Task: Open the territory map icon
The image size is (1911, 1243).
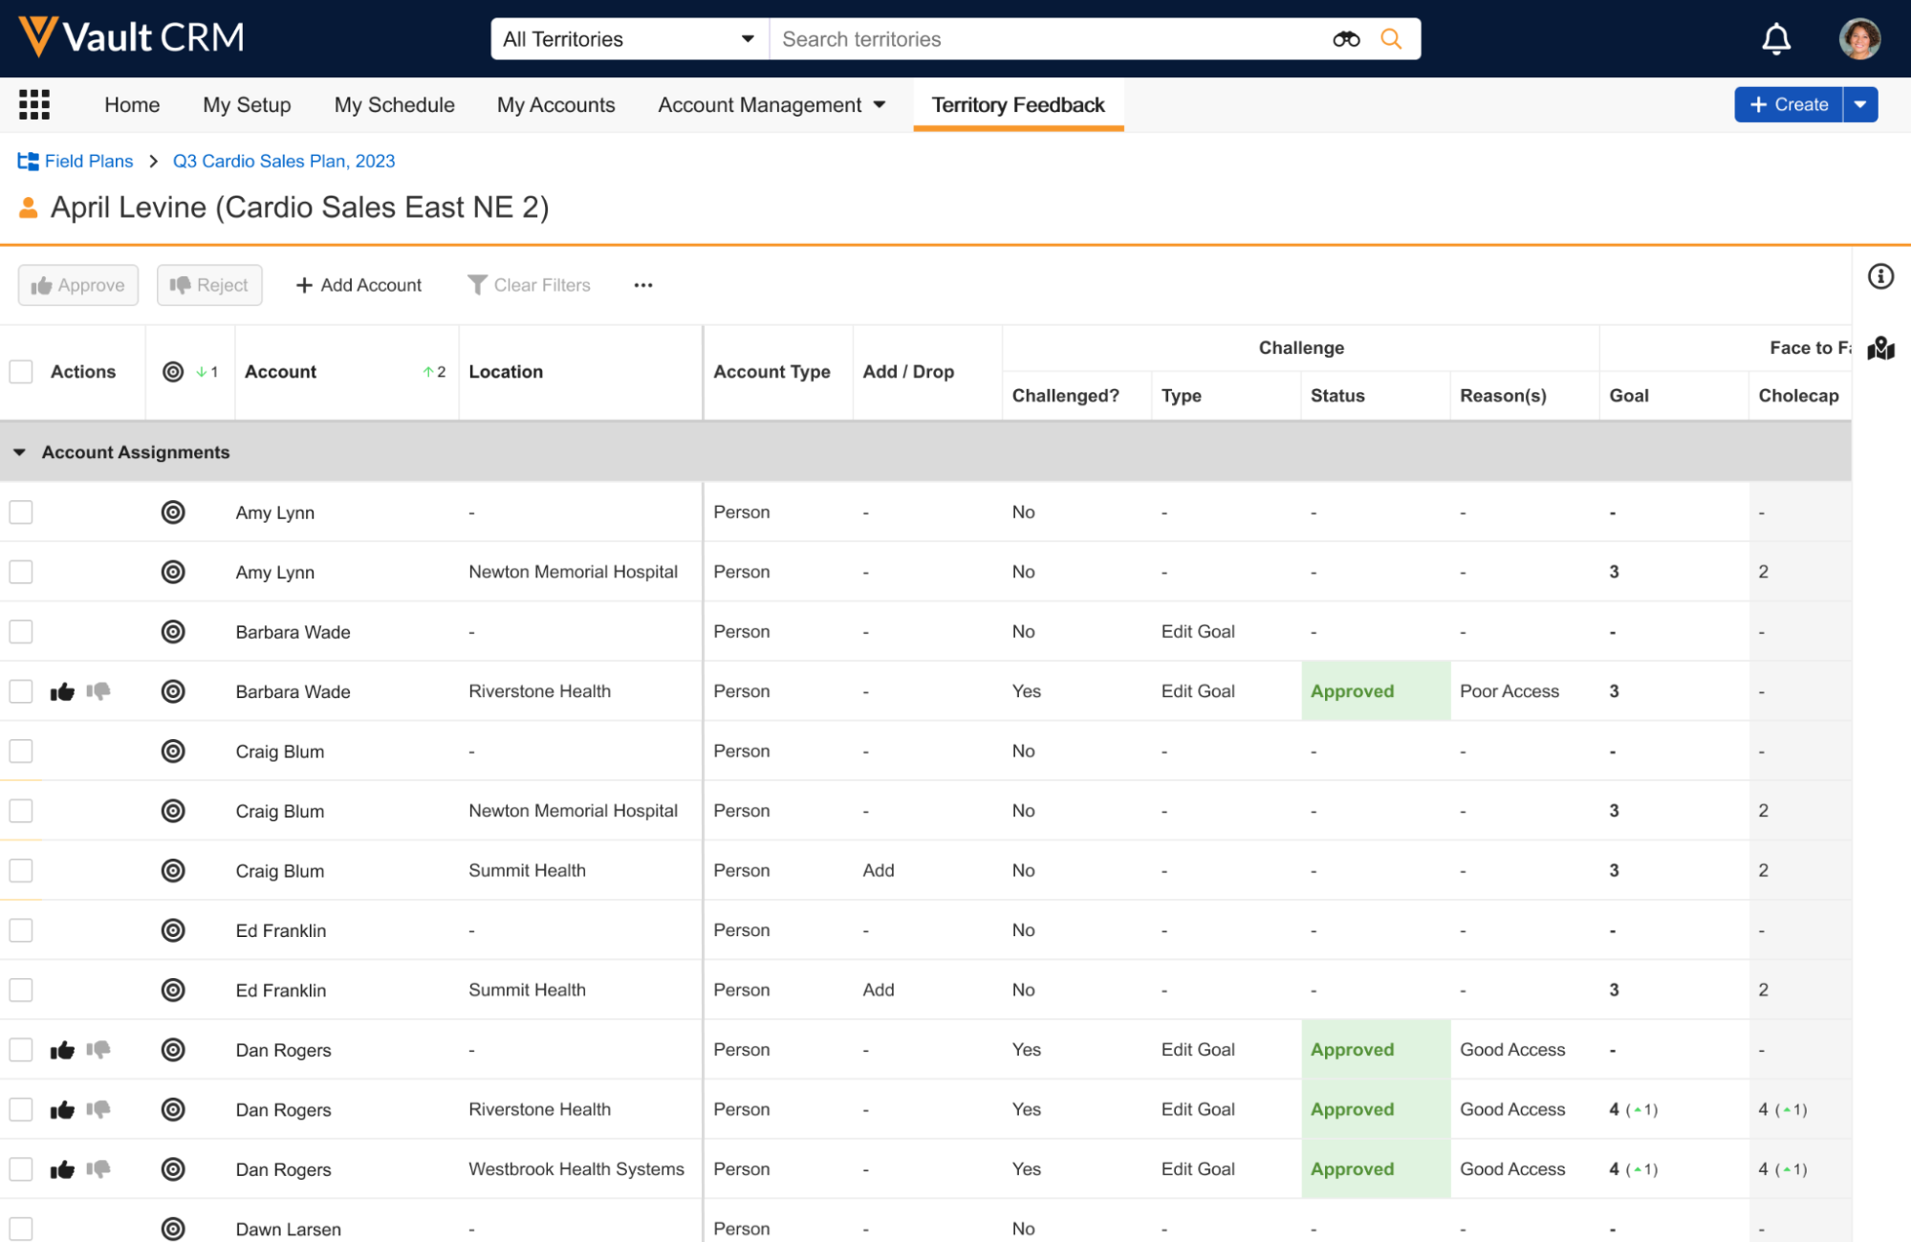Action: tap(1880, 348)
